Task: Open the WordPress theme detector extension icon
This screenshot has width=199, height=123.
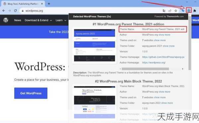Action: [x=189, y=10]
